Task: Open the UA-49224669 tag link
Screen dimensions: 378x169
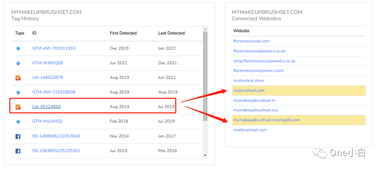Action: pos(46,106)
